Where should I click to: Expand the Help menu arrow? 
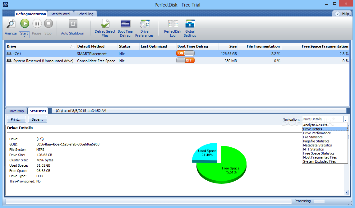pyautogui.click(x=350, y=16)
